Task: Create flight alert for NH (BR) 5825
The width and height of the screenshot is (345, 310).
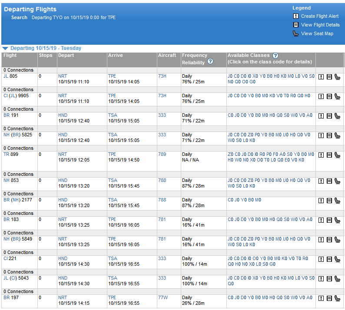Action: click(x=321, y=135)
